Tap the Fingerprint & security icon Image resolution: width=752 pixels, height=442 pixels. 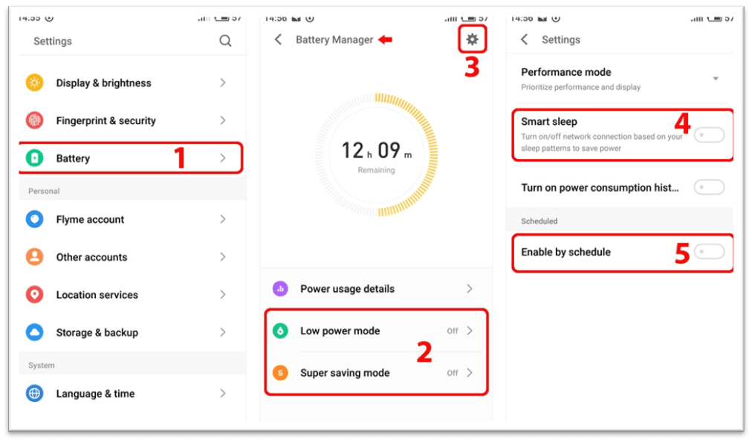point(35,120)
